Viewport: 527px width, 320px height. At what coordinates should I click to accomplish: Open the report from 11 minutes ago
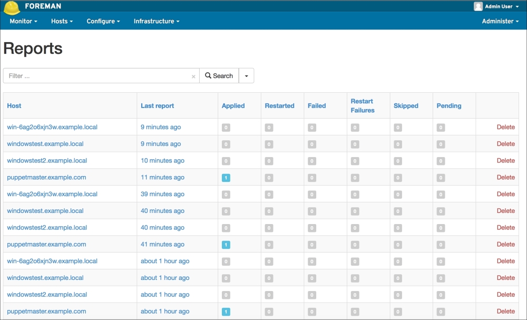click(x=162, y=178)
